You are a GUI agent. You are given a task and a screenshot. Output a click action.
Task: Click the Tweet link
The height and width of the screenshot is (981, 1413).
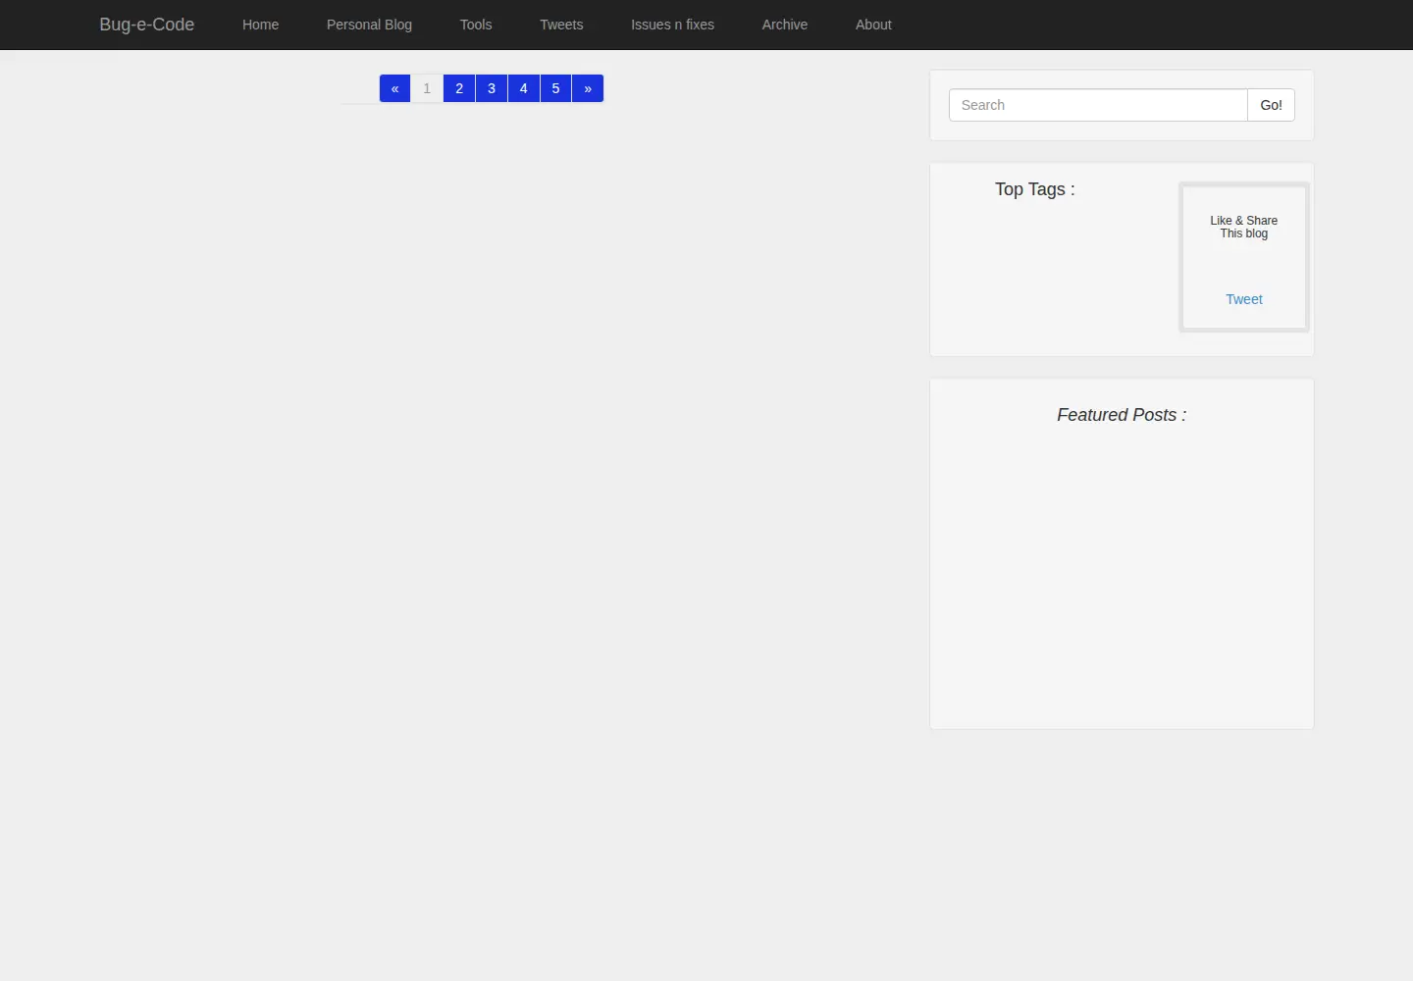[x=1244, y=299]
